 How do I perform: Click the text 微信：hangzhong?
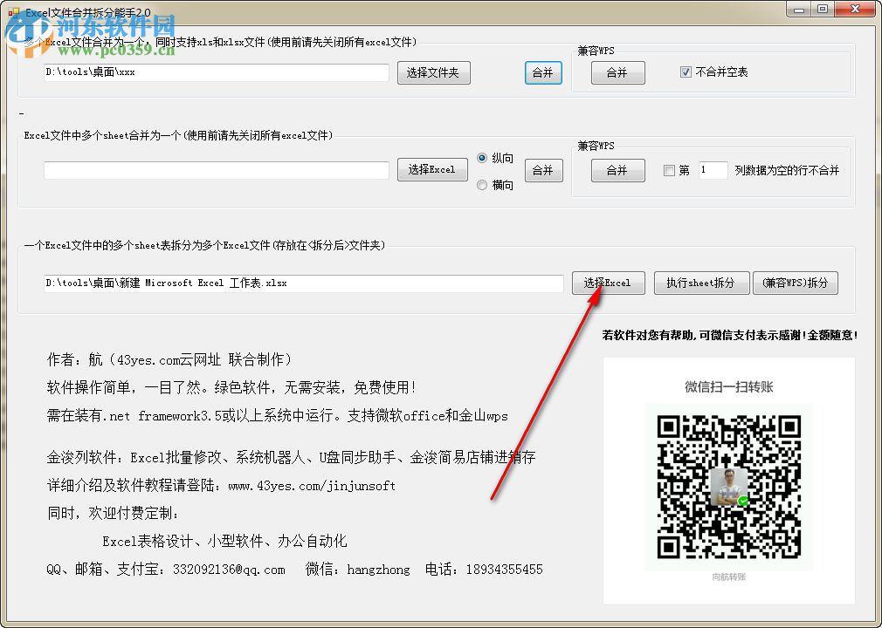[x=358, y=570]
